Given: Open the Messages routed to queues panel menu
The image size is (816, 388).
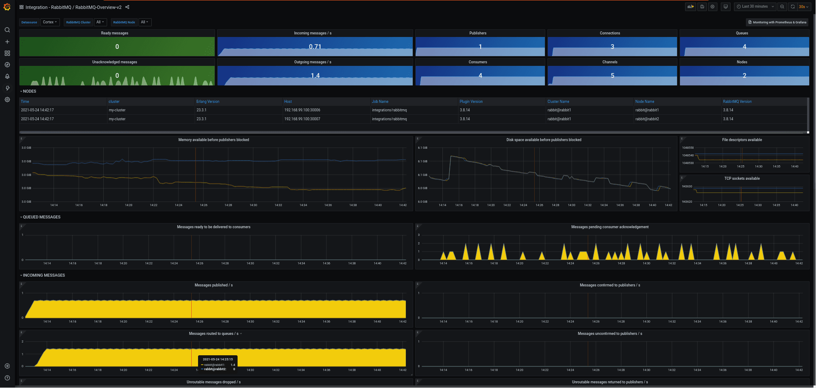Looking at the screenshot, I should click(215, 334).
